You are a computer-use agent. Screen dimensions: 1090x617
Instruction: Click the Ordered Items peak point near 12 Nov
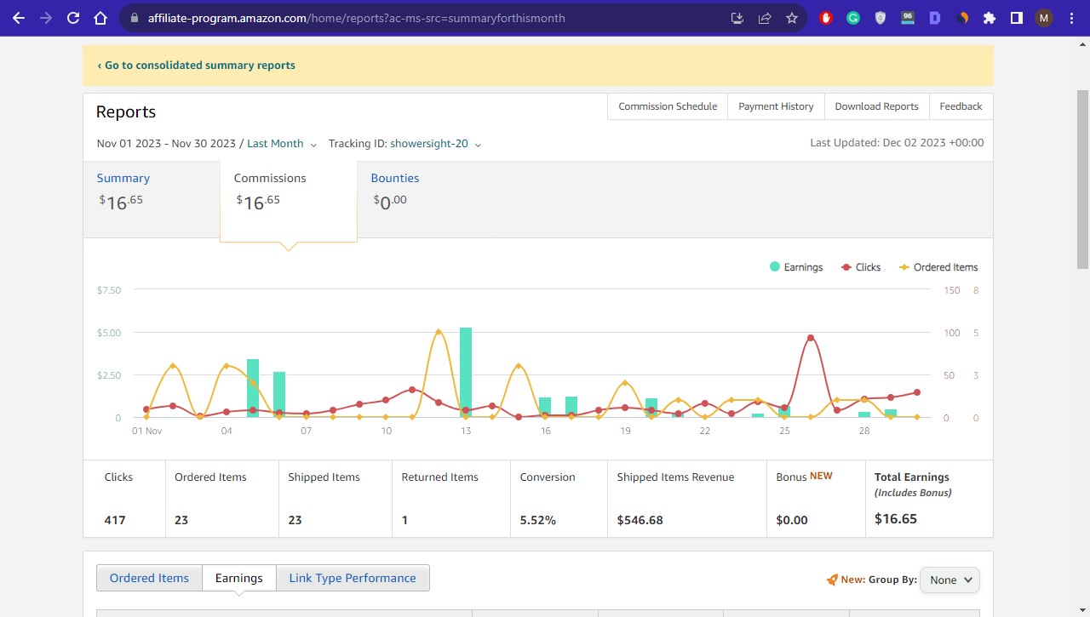pos(439,332)
